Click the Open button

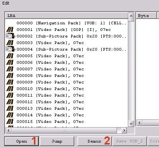coord(22,141)
